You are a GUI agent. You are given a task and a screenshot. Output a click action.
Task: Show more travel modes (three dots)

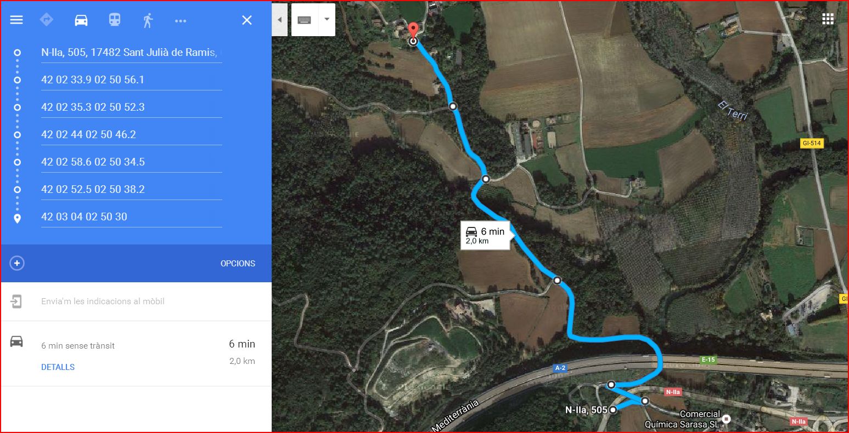click(x=181, y=21)
